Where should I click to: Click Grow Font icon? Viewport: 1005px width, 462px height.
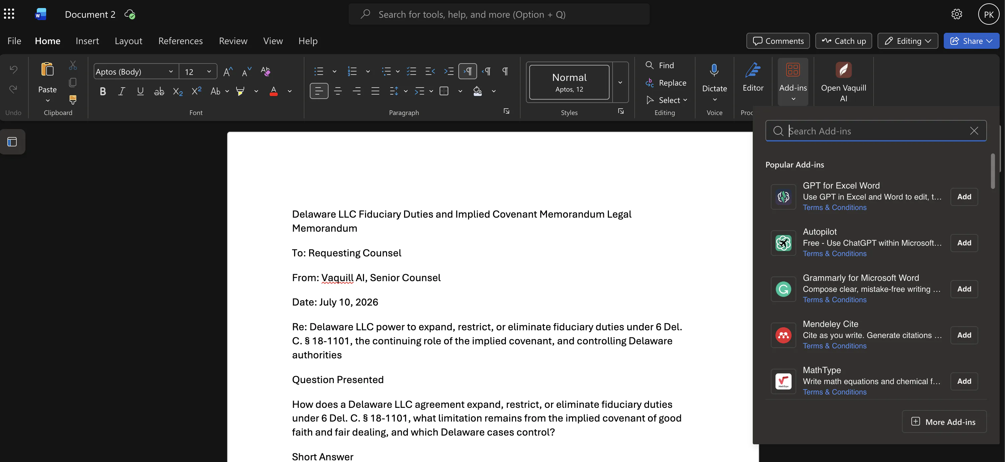point(228,72)
